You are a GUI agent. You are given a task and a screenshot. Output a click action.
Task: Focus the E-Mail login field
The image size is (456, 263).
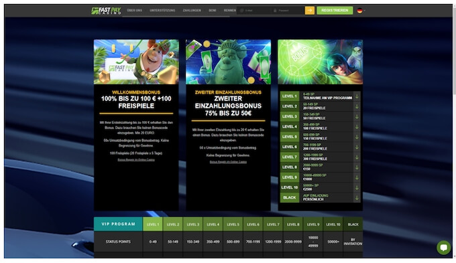pos(253,11)
